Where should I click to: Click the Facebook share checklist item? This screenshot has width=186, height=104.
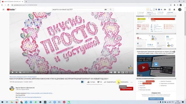[x=167, y=83]
